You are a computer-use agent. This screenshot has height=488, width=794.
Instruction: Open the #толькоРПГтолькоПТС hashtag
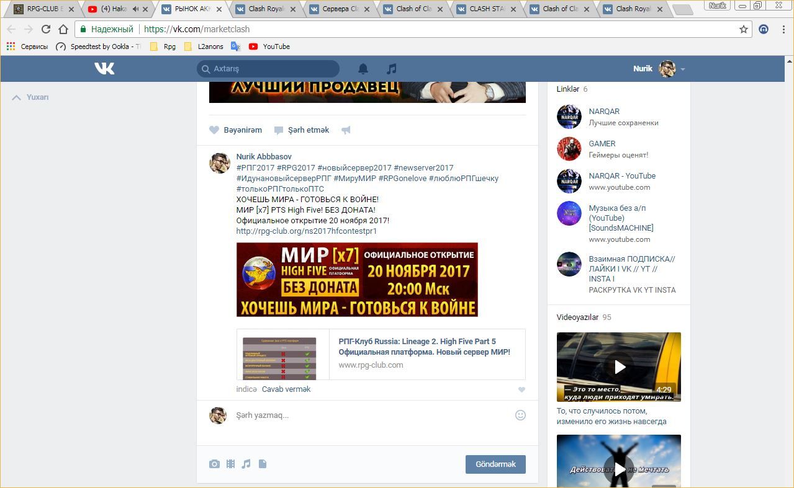pyautogui.click(x=280, y=189)
